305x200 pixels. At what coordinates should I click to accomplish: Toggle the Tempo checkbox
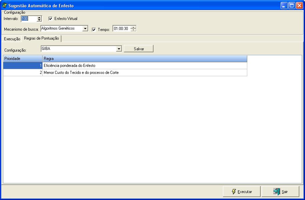pos(94,29)
